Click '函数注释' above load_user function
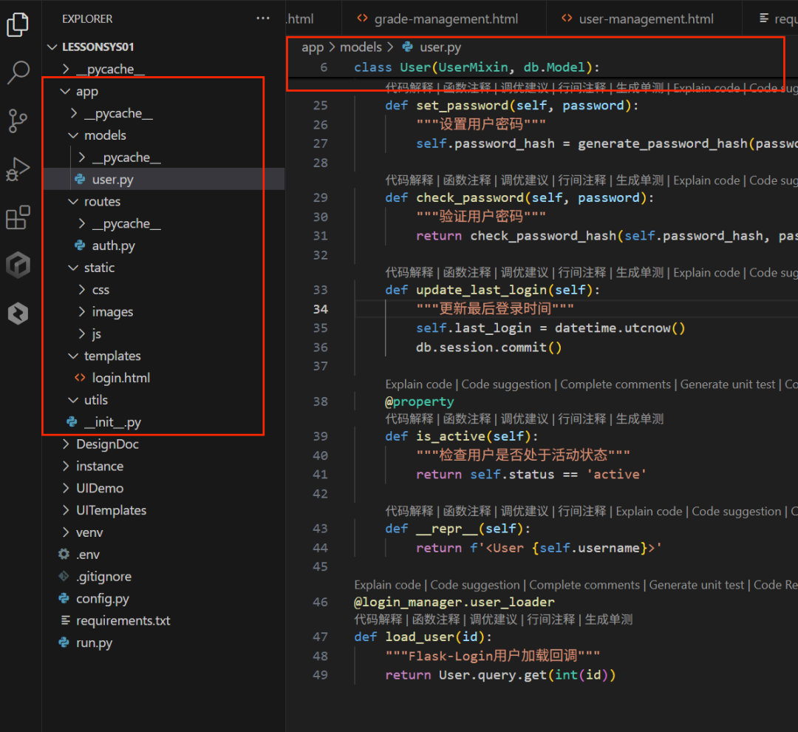Screen dimensions: 798x732 [x=436, y=620]
